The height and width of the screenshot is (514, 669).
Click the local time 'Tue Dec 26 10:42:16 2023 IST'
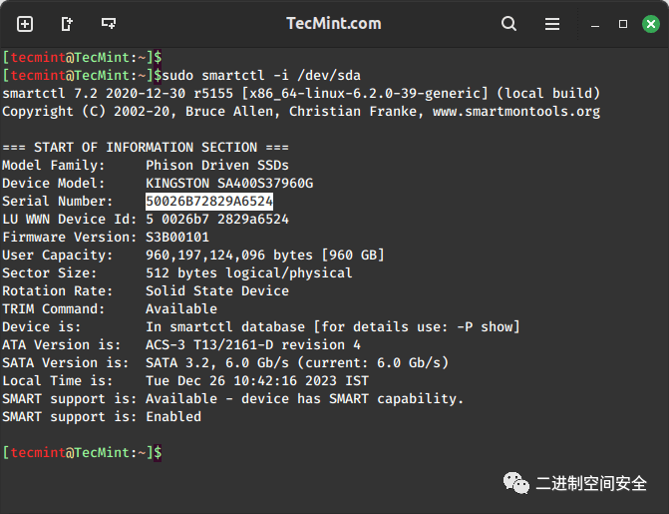[x=257, y=380]
